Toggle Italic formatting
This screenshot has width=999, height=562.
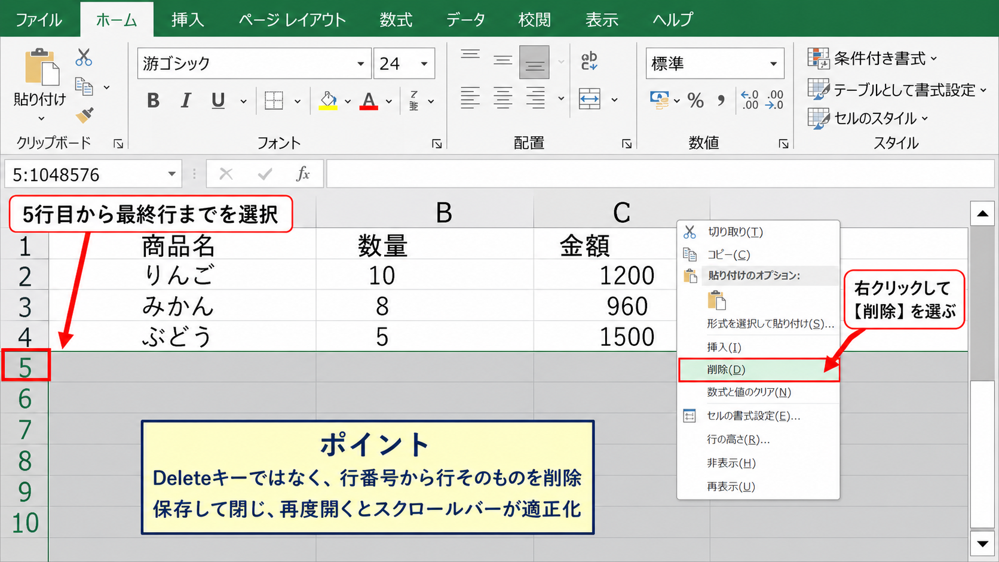tap(186, 100)
